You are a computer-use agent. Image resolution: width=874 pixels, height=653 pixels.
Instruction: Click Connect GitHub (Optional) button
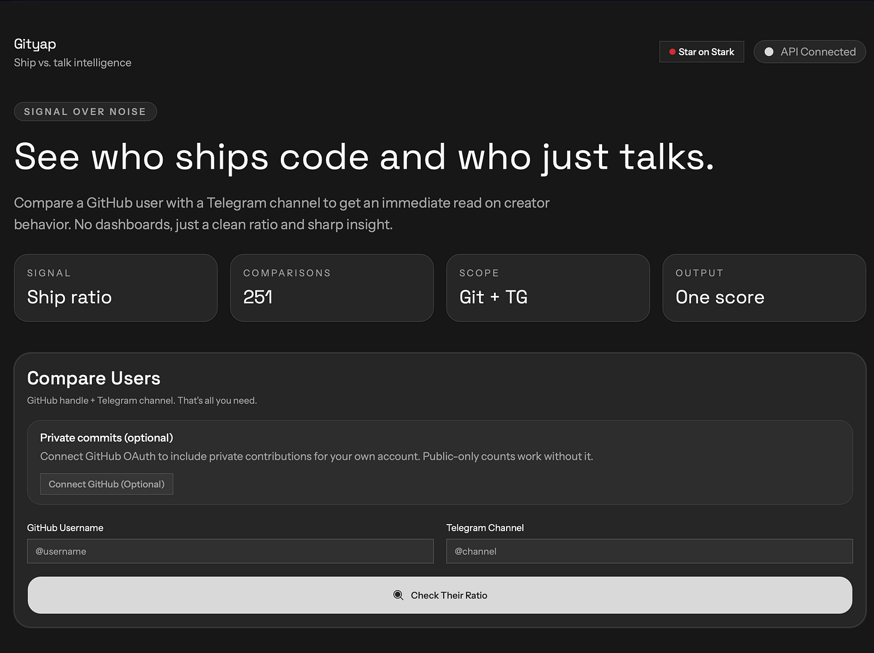(x=106, y=484)
